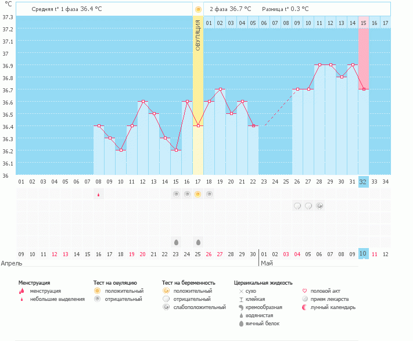Click the negative pregnancy test icon on day 26
413x341 pixels.
tap(297, 206)
